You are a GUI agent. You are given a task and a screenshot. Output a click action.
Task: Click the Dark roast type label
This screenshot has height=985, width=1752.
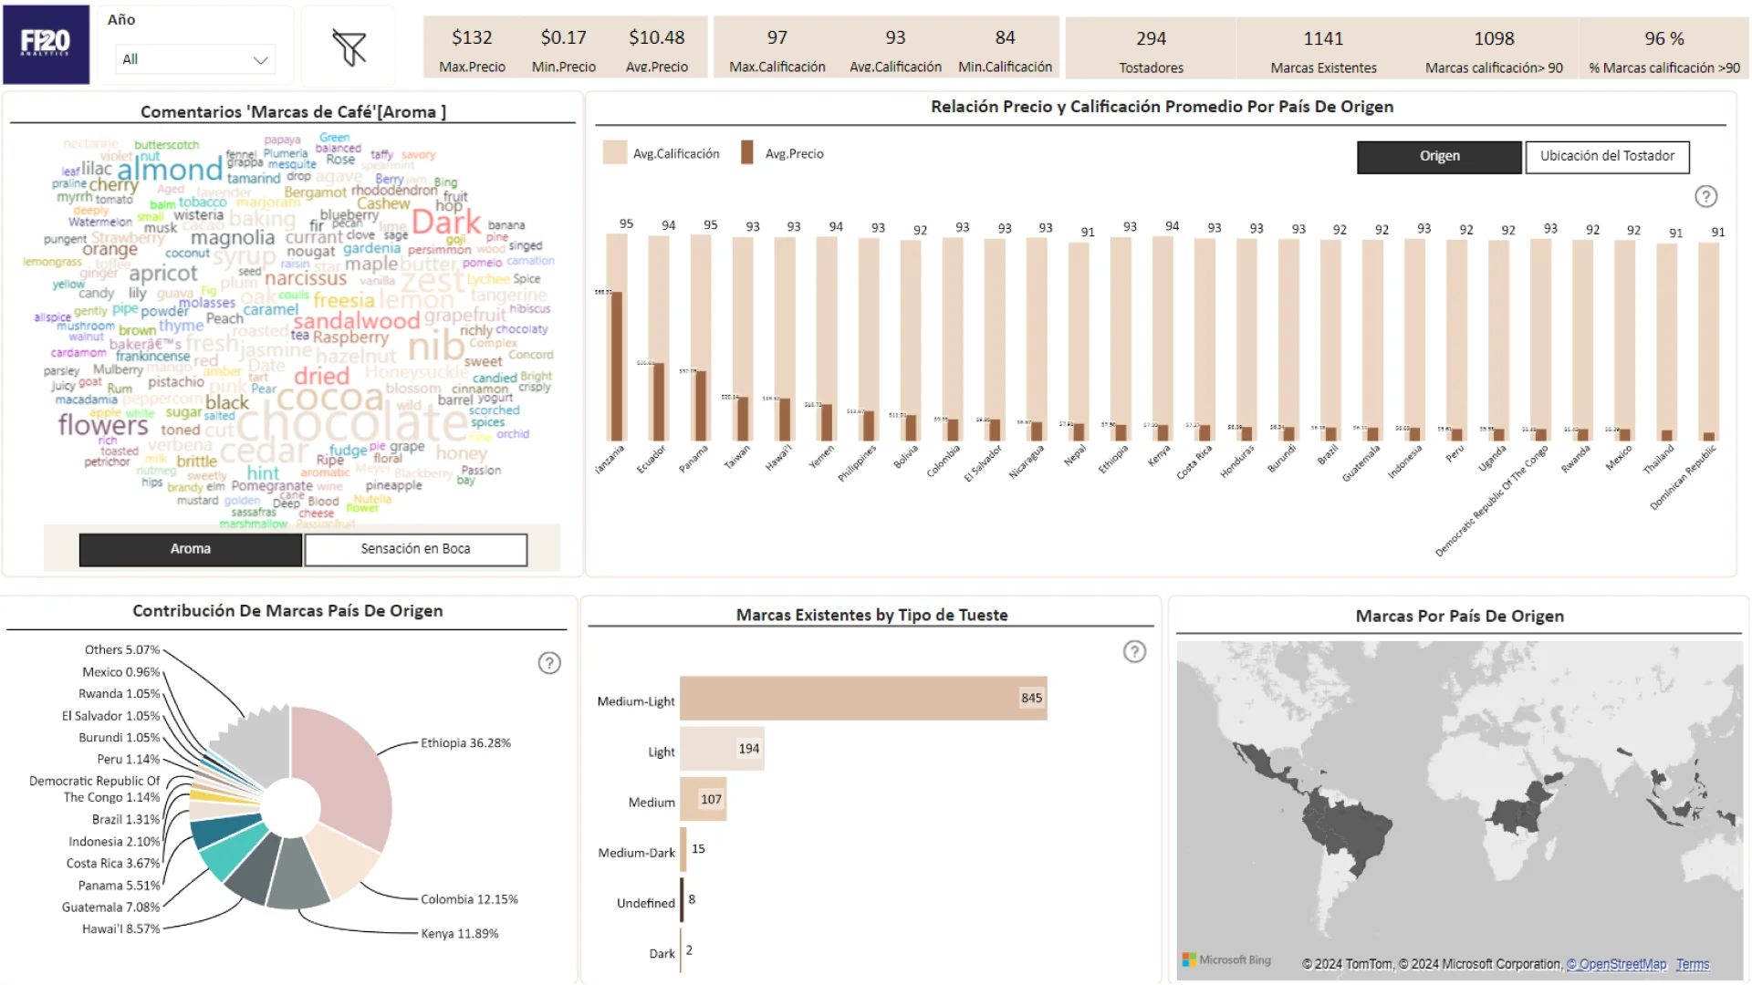[x=662, y=954]
